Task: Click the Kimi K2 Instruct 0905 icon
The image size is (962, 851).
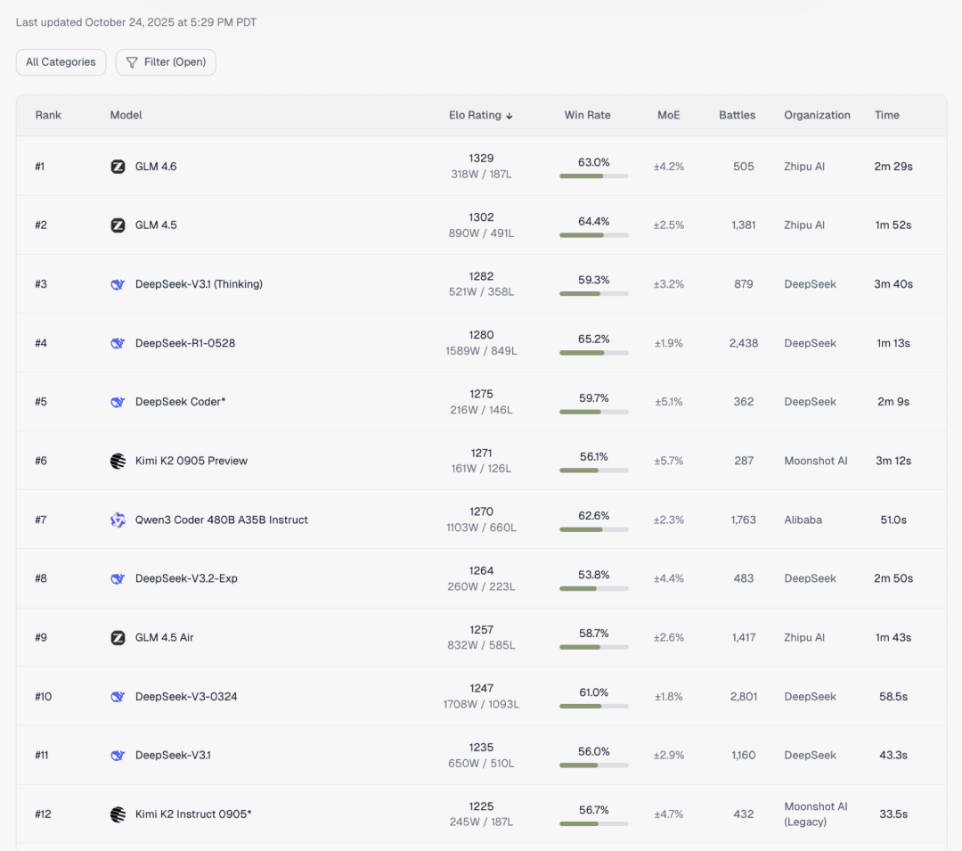Action: (118, 814)
